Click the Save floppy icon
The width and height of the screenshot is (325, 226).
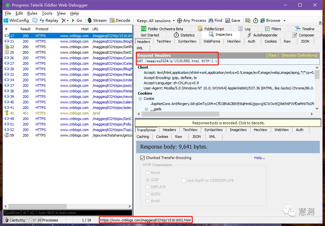[x=227, y=20]
